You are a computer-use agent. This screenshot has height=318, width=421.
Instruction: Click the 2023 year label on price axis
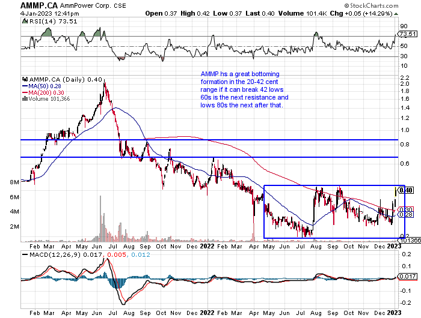click(x=394, y=246)
